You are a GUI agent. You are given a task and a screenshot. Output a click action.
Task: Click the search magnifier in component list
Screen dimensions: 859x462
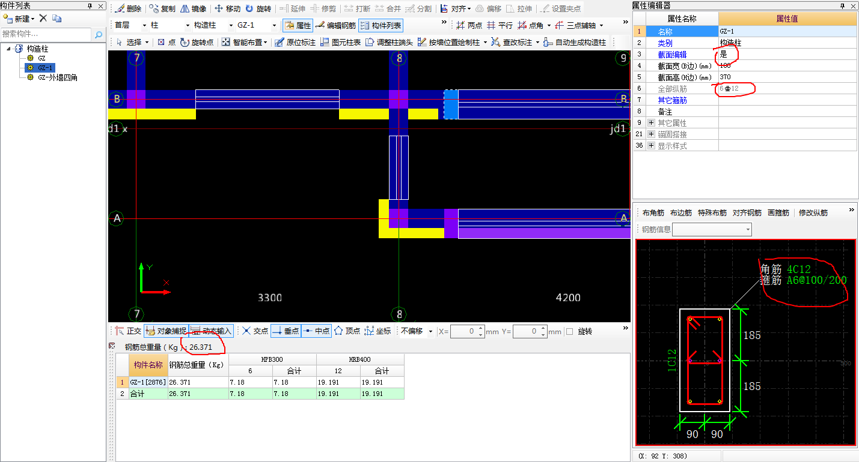click(99, 35)
